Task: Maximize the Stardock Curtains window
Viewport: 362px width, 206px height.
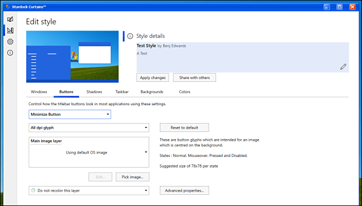Action: coord(340,7)
